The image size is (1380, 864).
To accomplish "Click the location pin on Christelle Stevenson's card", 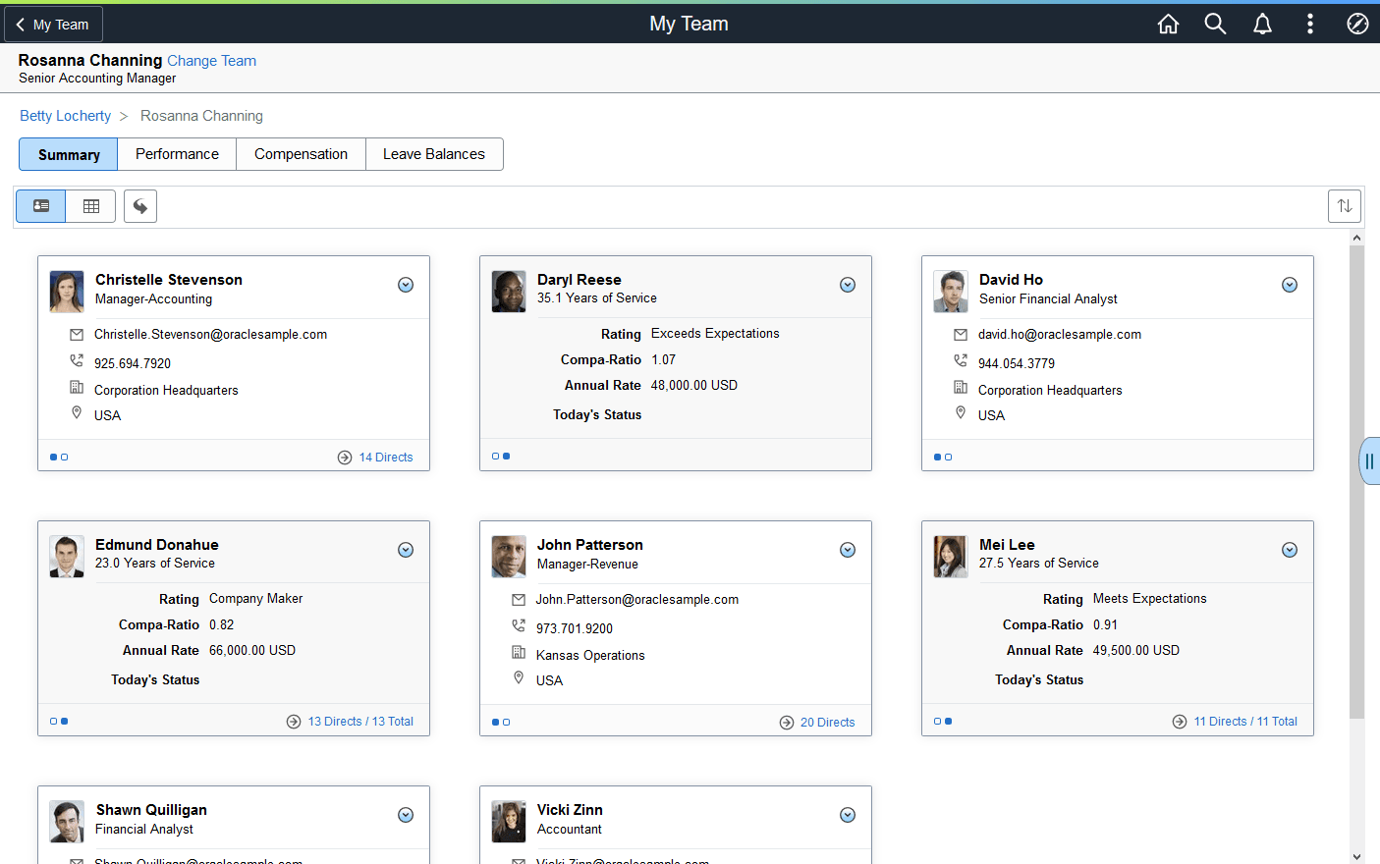I will coord(77,413).
